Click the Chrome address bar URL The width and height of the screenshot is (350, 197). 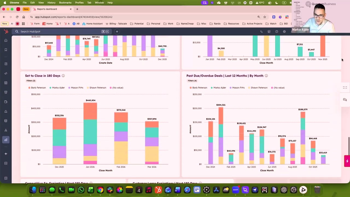pyautogui.click(x=74, y=17)
